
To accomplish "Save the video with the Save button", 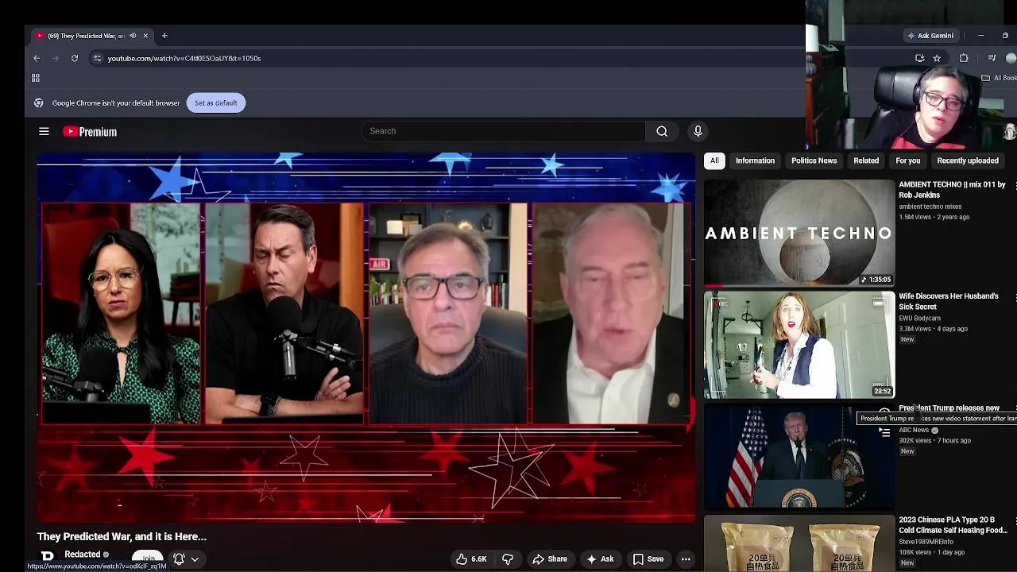I will [648, 559].
